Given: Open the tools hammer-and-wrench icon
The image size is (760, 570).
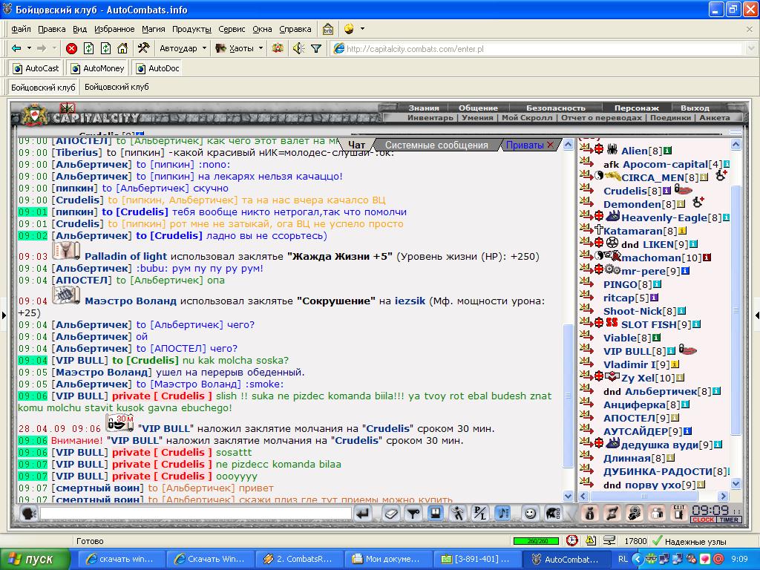Looking at the screenshot, I should [143, 48].
